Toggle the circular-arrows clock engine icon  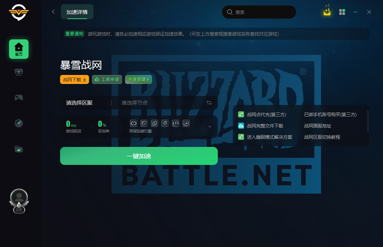pos(176,123)
